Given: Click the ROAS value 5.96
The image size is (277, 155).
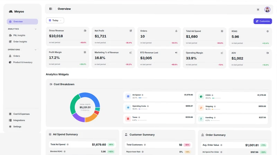Looking at the screenshot, I should coord(235,37).
